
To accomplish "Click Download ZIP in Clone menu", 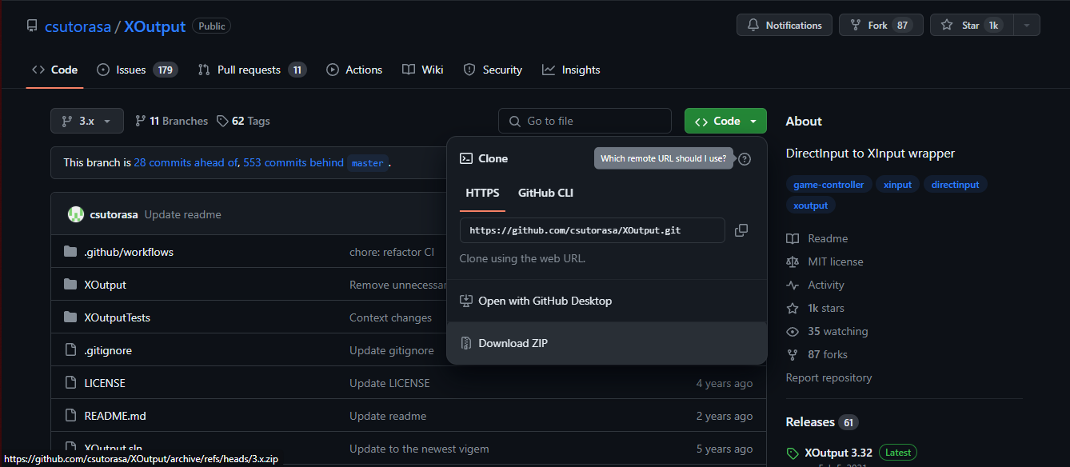I will click(513, 343).
